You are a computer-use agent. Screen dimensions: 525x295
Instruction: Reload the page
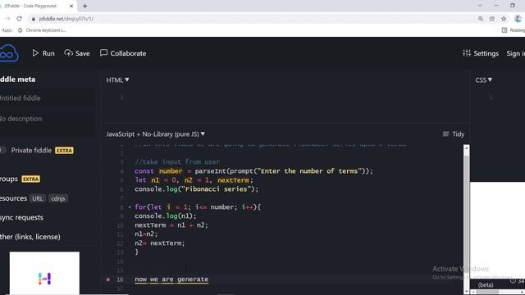coord(19,19)
